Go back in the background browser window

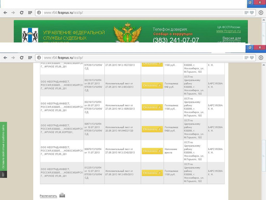point(5,13)
